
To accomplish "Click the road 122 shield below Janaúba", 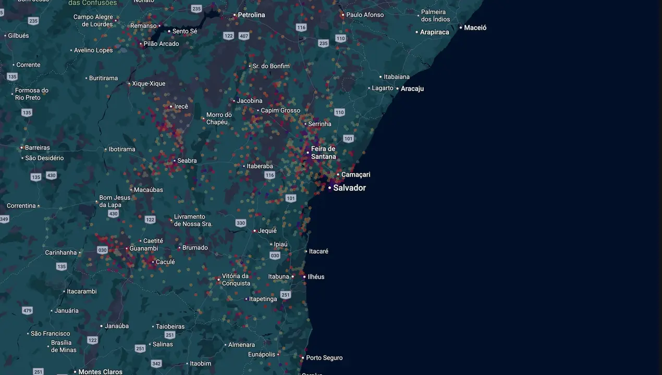I will pyautogui.click(x=93, y=340).
